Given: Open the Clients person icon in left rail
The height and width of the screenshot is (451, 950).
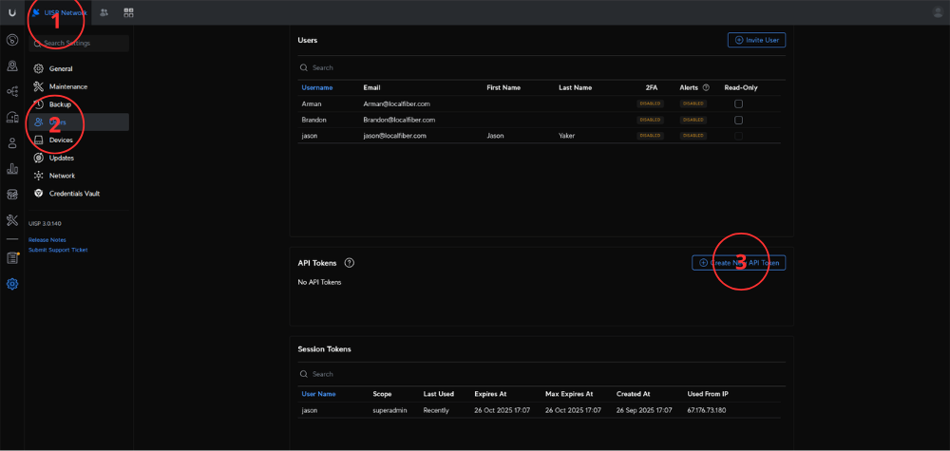Looking at the screenshot, I should 12,143.
